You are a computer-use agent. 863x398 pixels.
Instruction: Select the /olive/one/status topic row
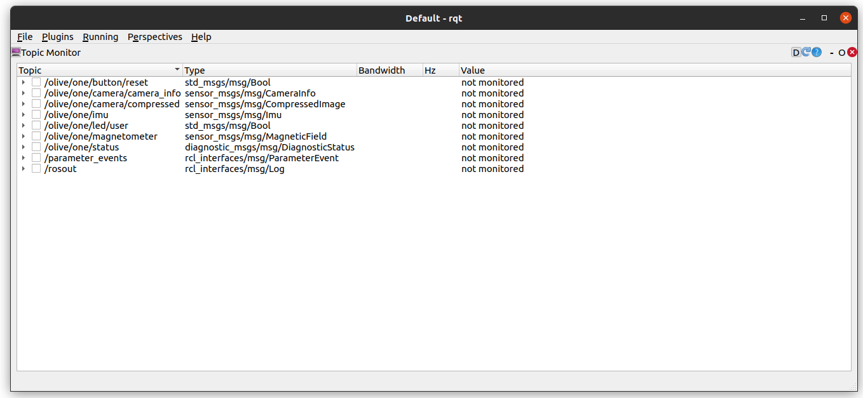pyautogui.click(x=81, y=147)
